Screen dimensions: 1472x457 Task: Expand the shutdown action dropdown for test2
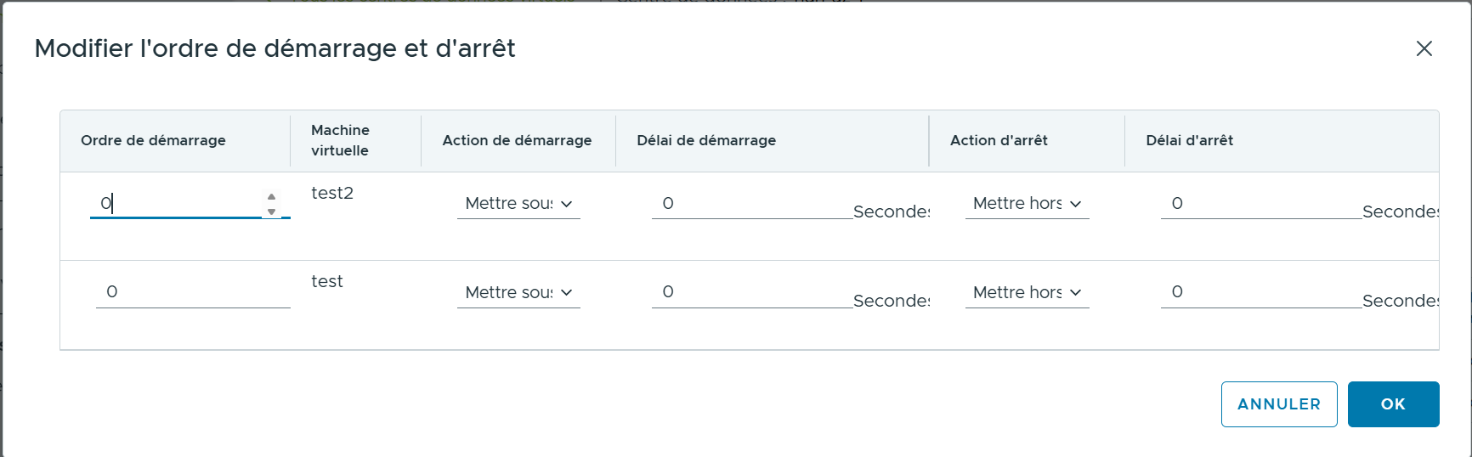point(1027,204)
